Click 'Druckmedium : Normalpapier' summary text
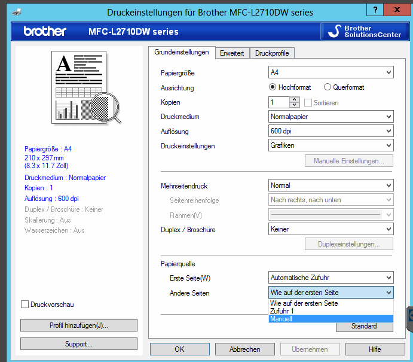 click(65, 178)
